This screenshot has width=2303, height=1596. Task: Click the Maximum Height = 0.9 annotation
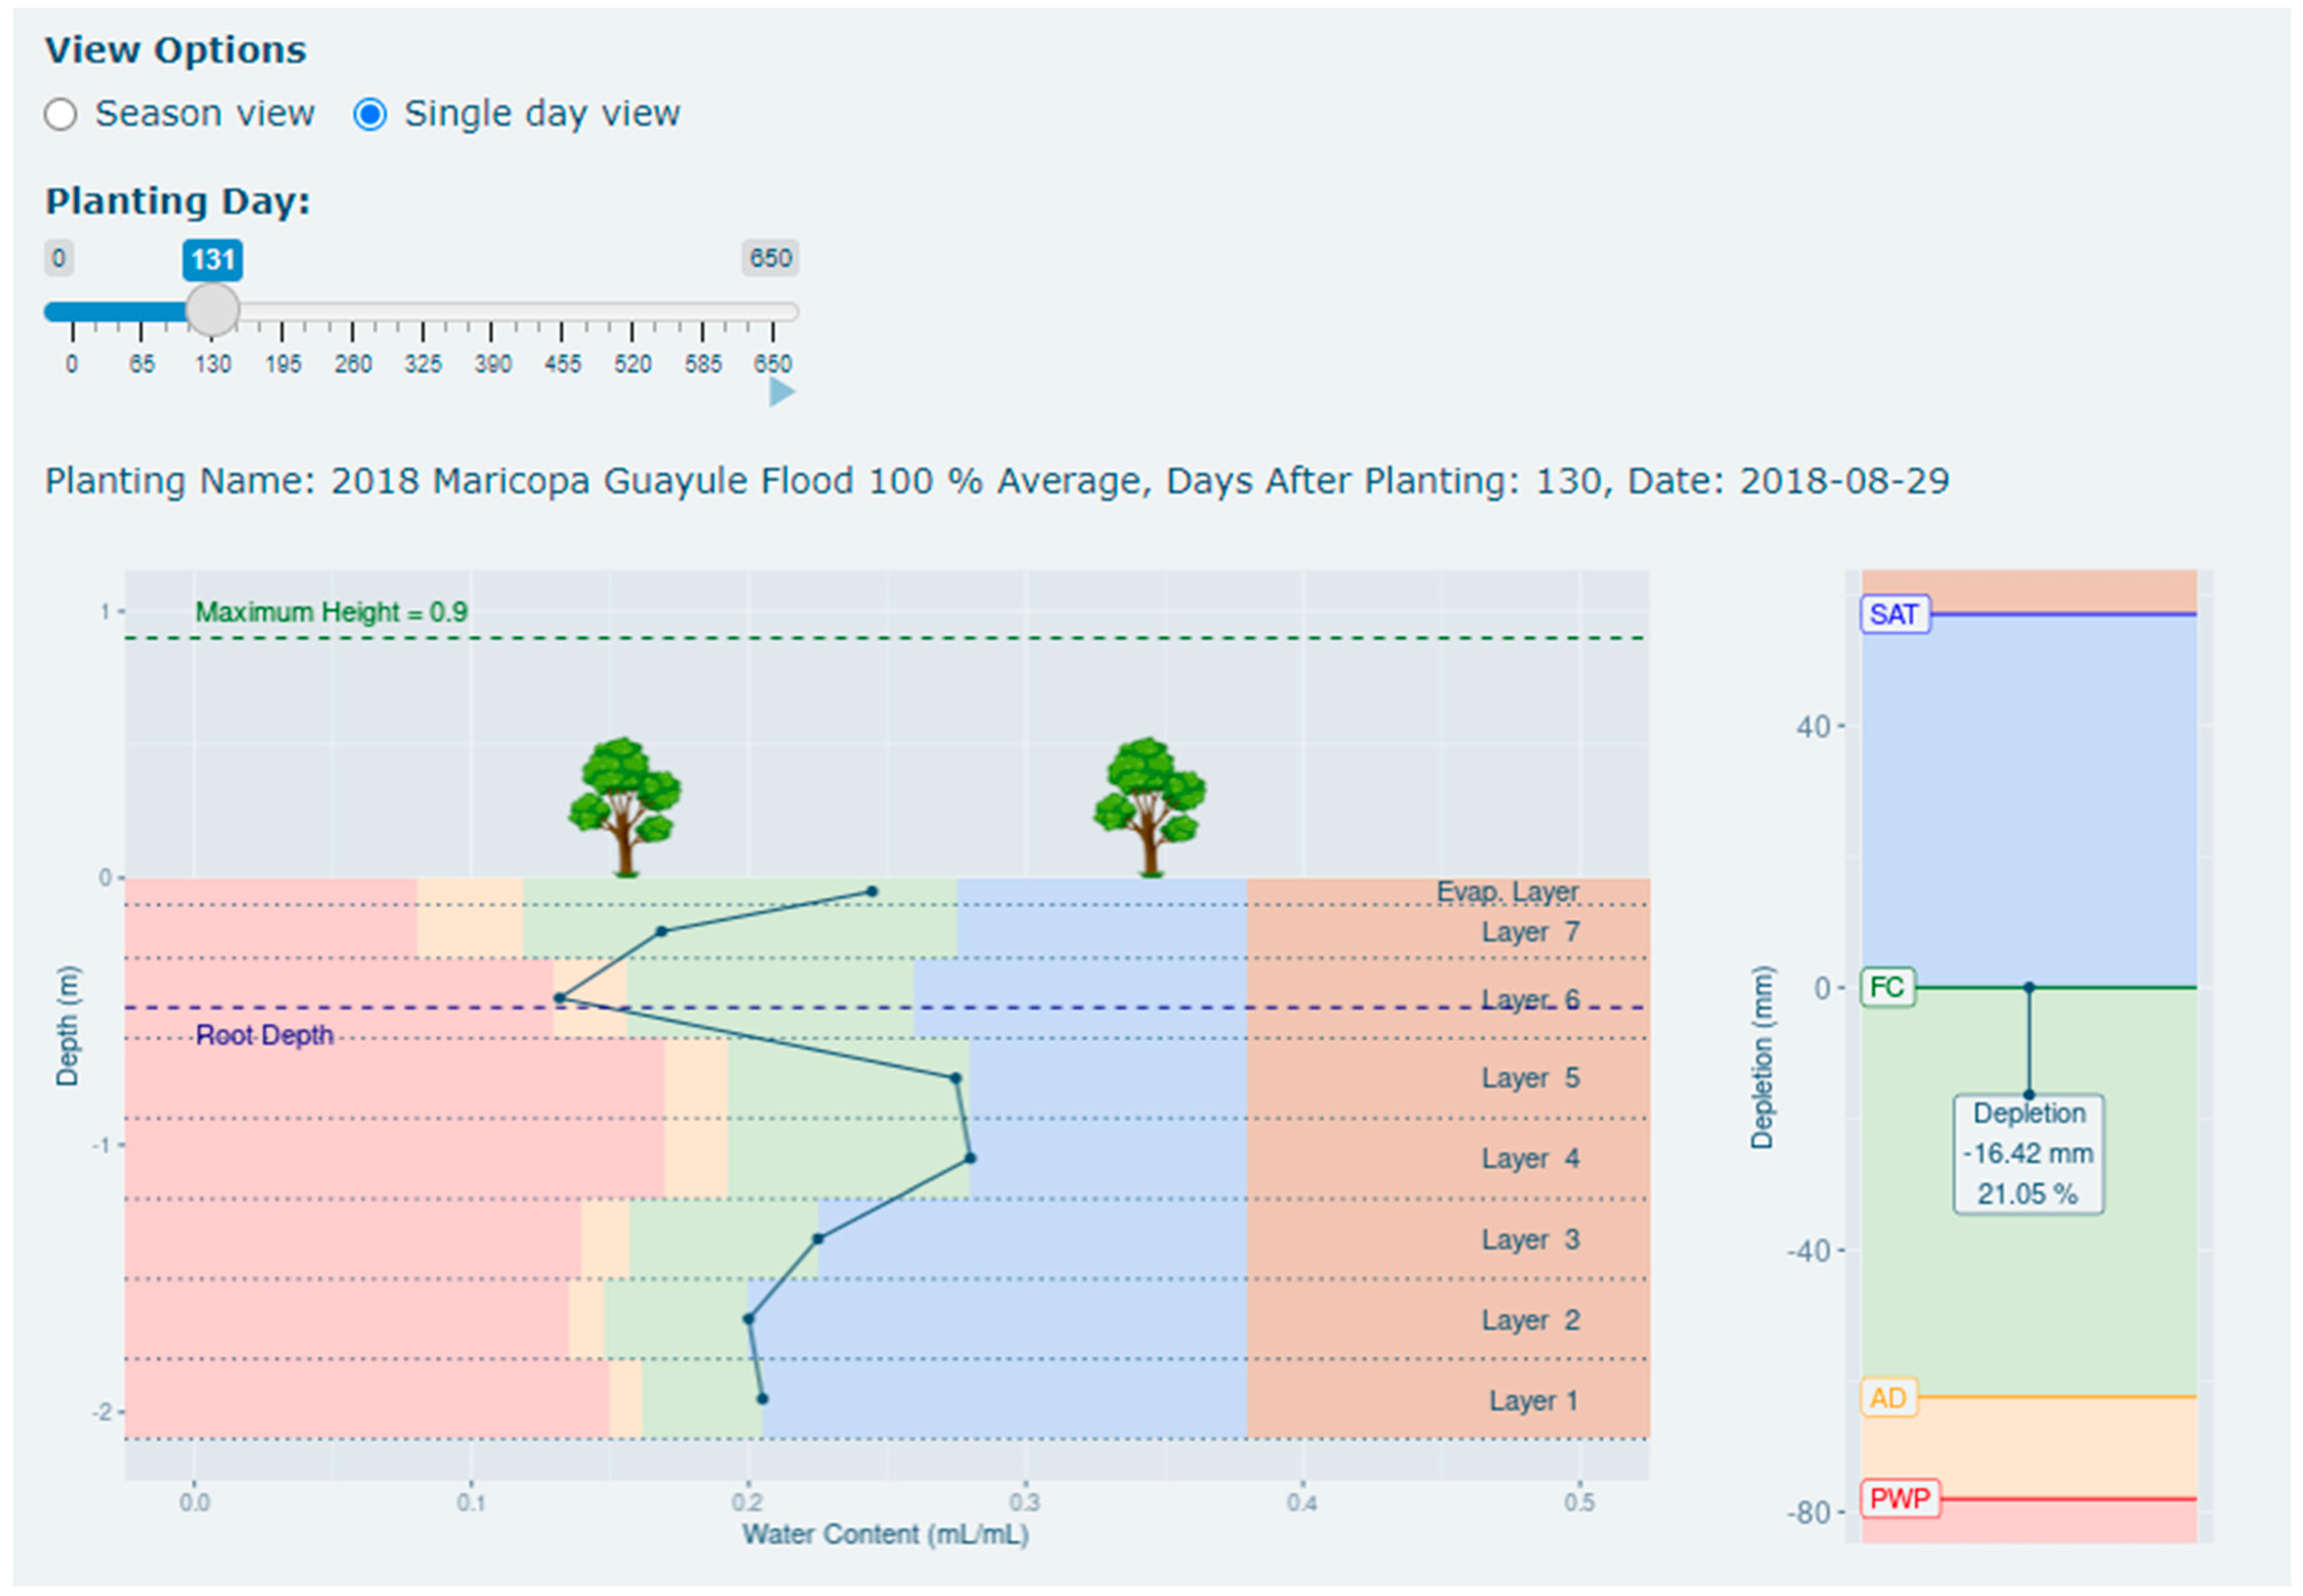tap(331, 612)
